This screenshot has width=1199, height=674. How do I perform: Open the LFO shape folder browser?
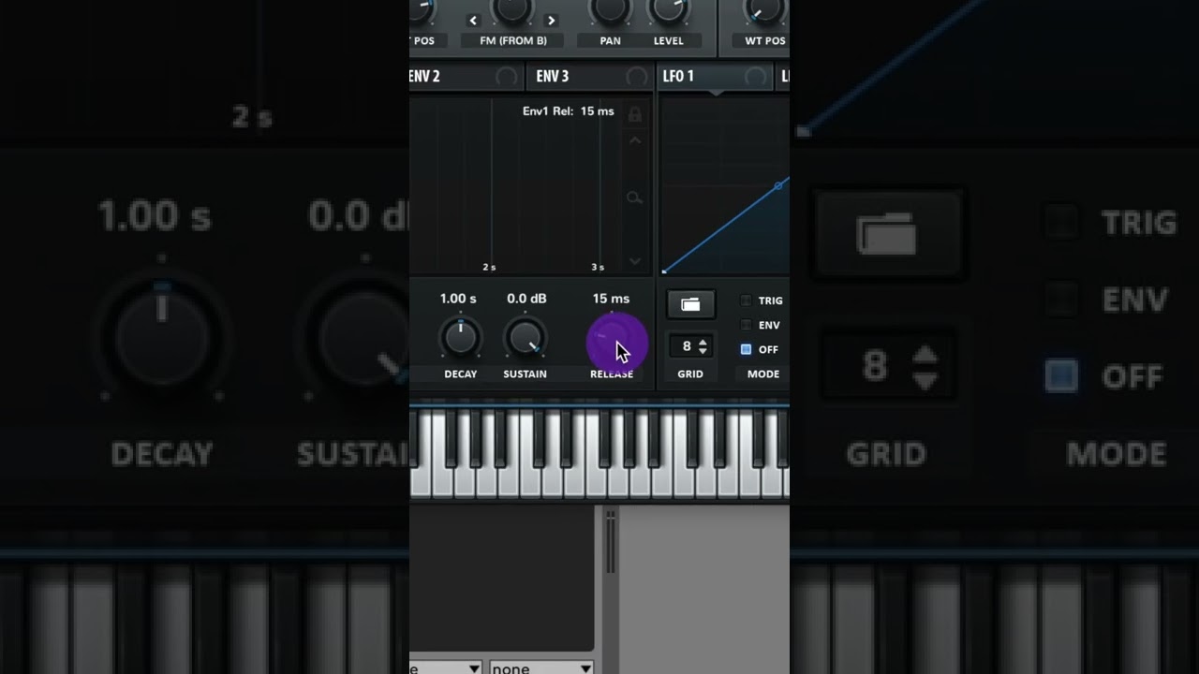tap(690, 304)
